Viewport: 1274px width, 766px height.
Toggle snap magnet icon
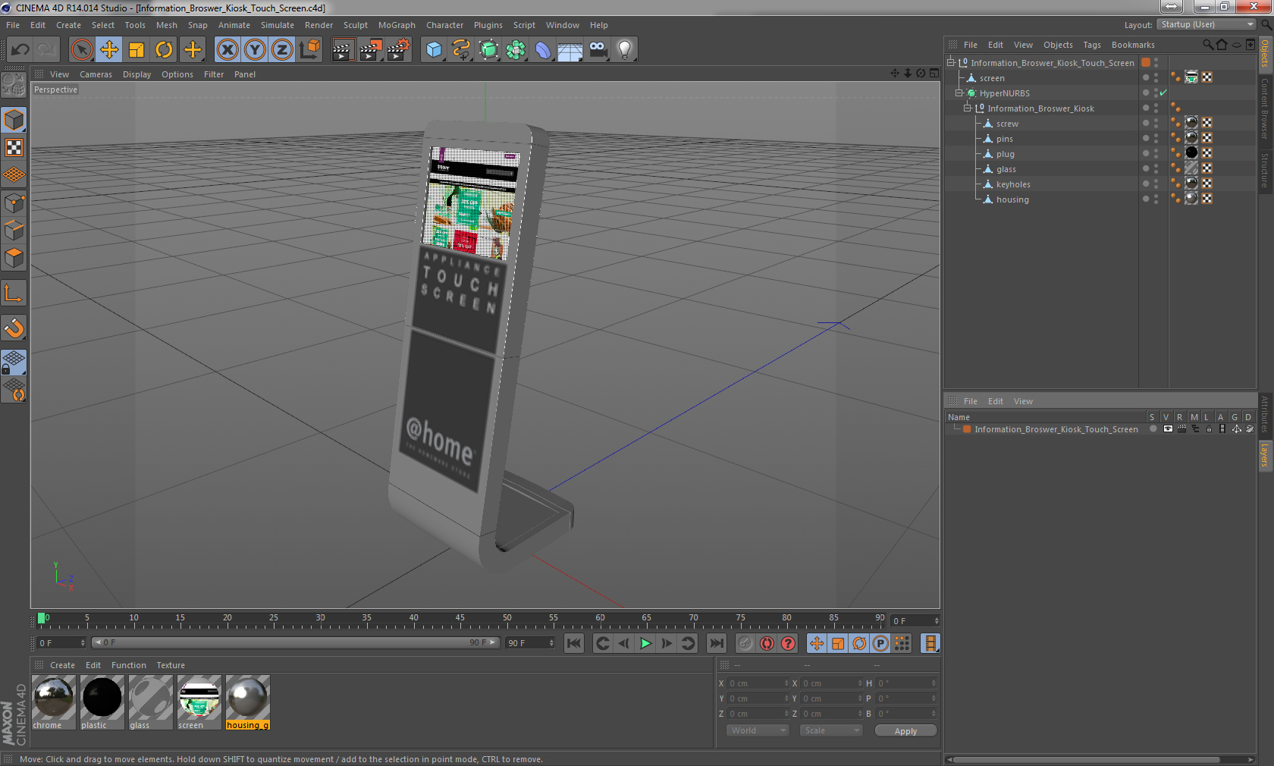[14, 328]
